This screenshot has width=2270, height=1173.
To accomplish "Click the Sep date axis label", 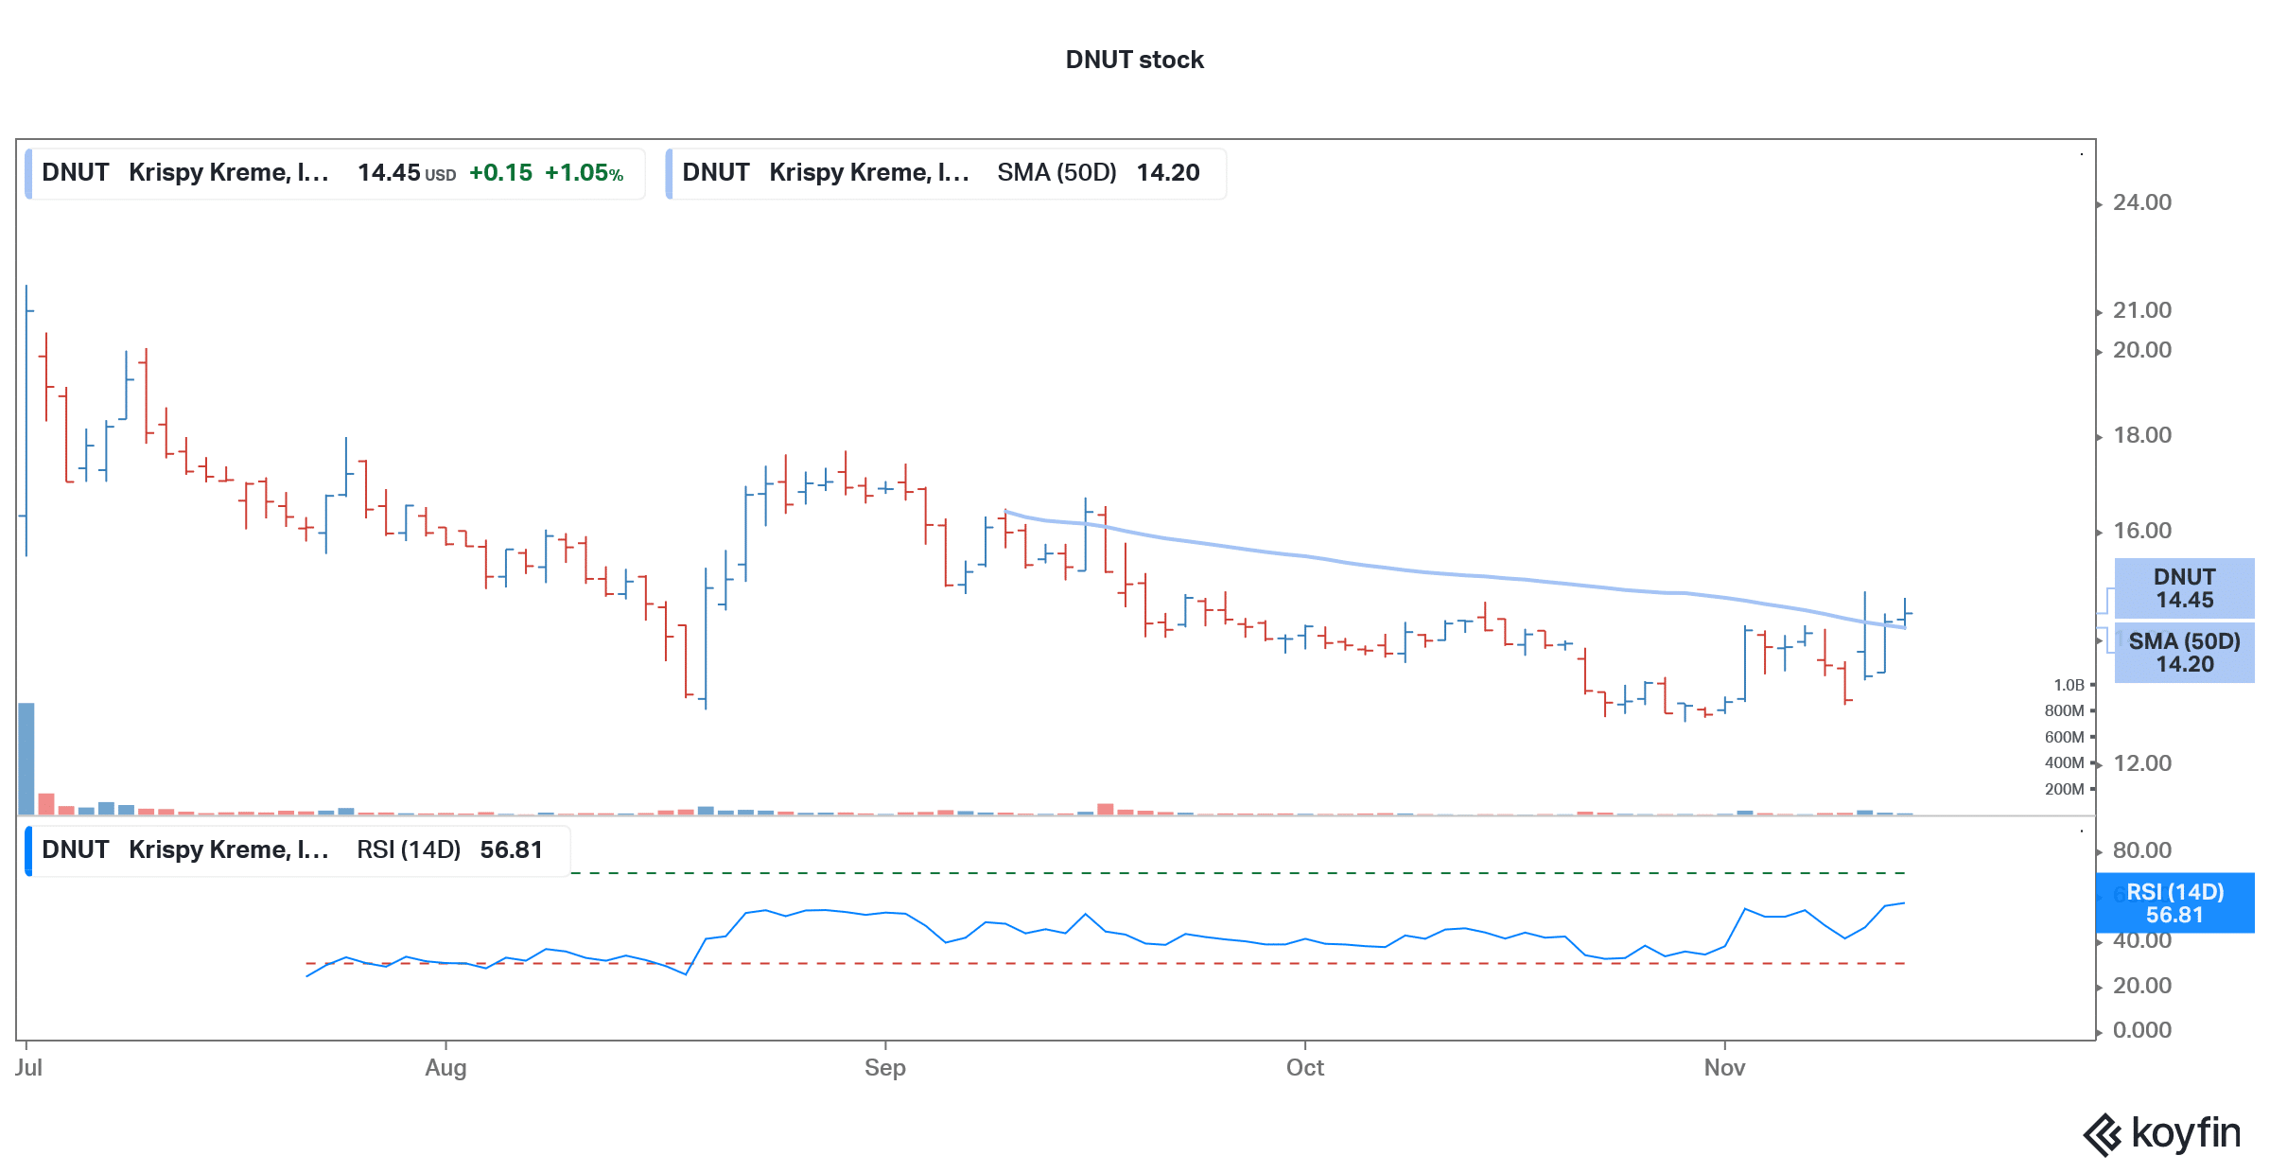I will click(x=885, y=1068).
